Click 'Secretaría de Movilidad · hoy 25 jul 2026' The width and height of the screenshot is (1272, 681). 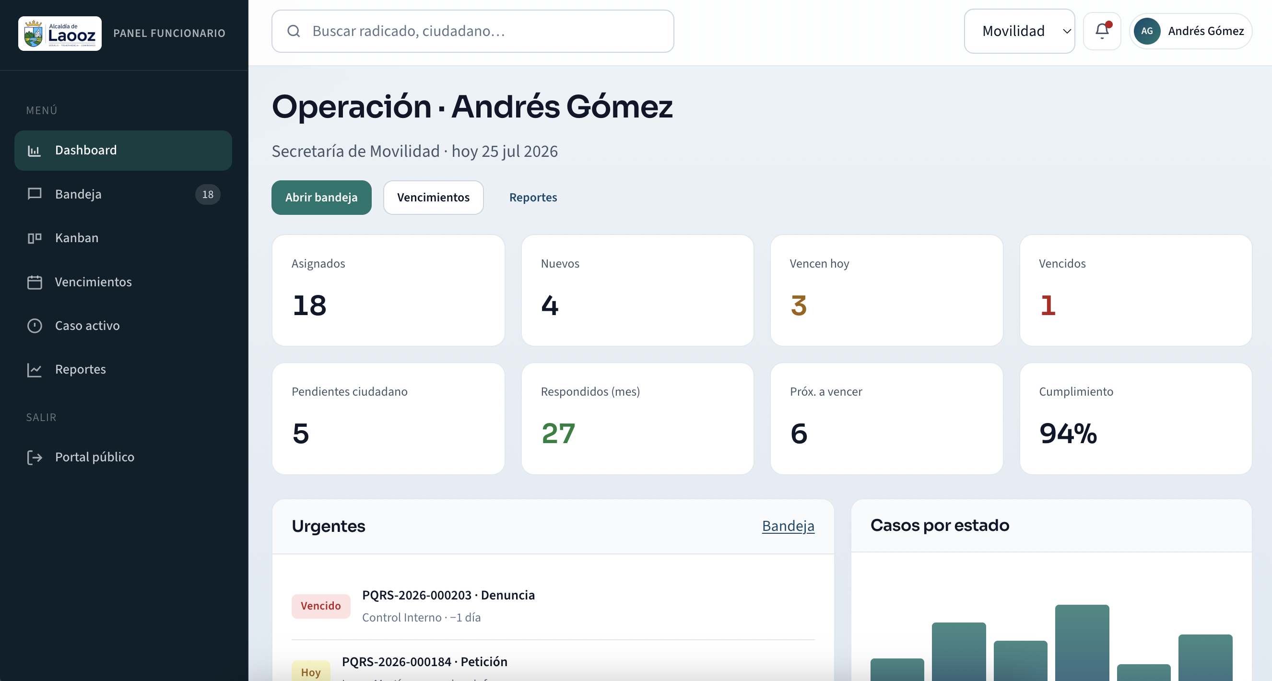(415, 151)
